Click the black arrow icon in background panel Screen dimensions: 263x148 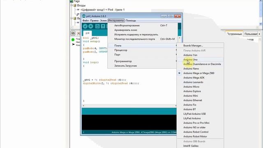[73, 44]
